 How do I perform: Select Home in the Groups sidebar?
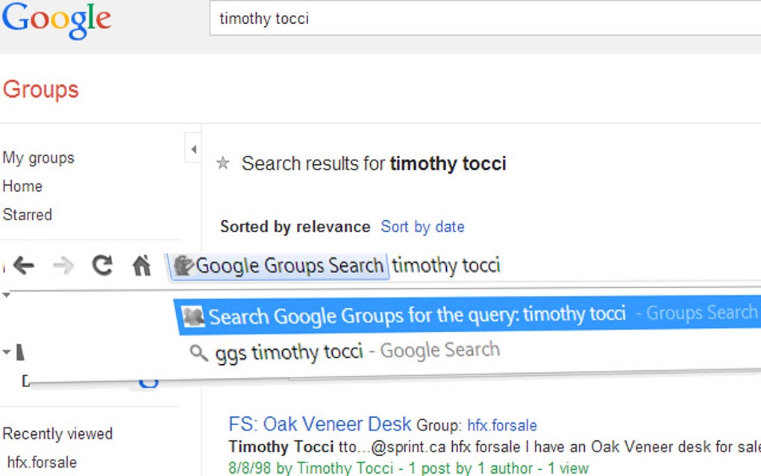pyautogui.click(x=22, y=187)
